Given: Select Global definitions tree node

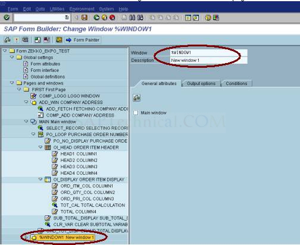Looking at the screenshot, I should (x=48, y=77).
